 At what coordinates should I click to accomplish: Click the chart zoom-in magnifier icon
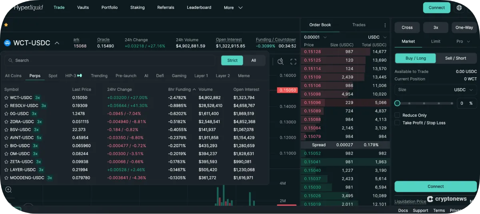pos(8,190)
